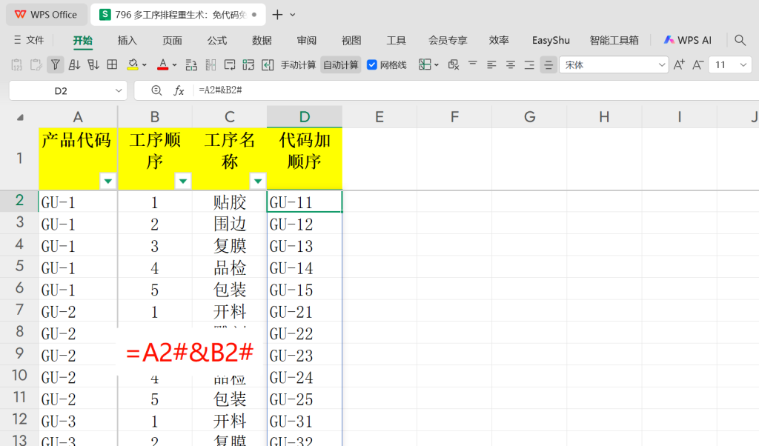This screenshot has width=759, height=446.
Task: Click the paste clipboard icon with pencil
Action: click(36, 64)
